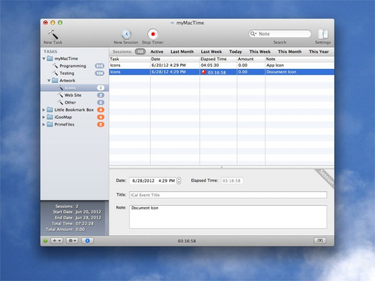375x281 pixels.
Task: Sort by the Task column header
Action: [x=129, y=59]
